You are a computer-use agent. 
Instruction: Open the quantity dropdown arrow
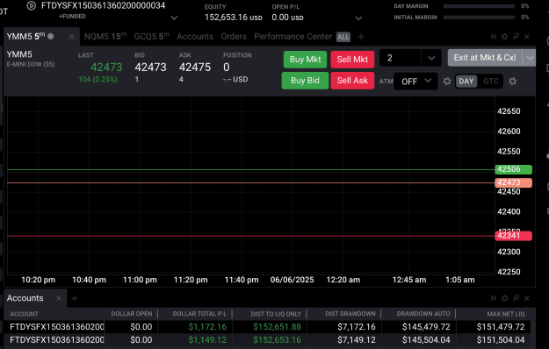[x=431, y=59]
